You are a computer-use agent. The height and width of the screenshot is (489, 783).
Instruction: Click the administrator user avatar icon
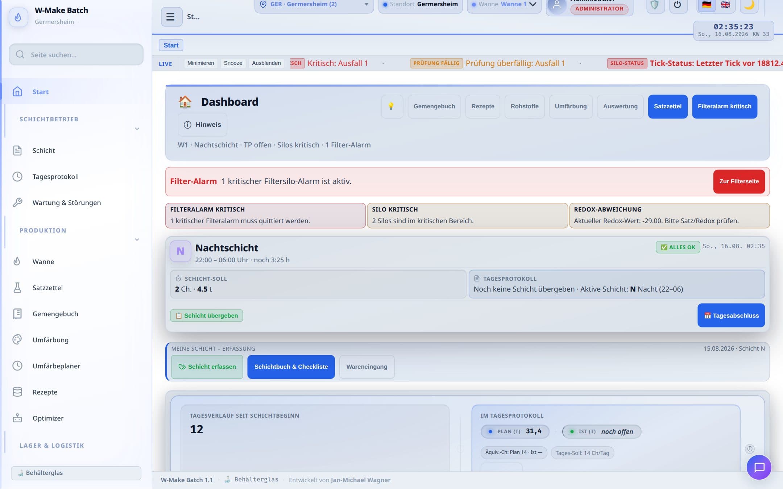point(557,6)
